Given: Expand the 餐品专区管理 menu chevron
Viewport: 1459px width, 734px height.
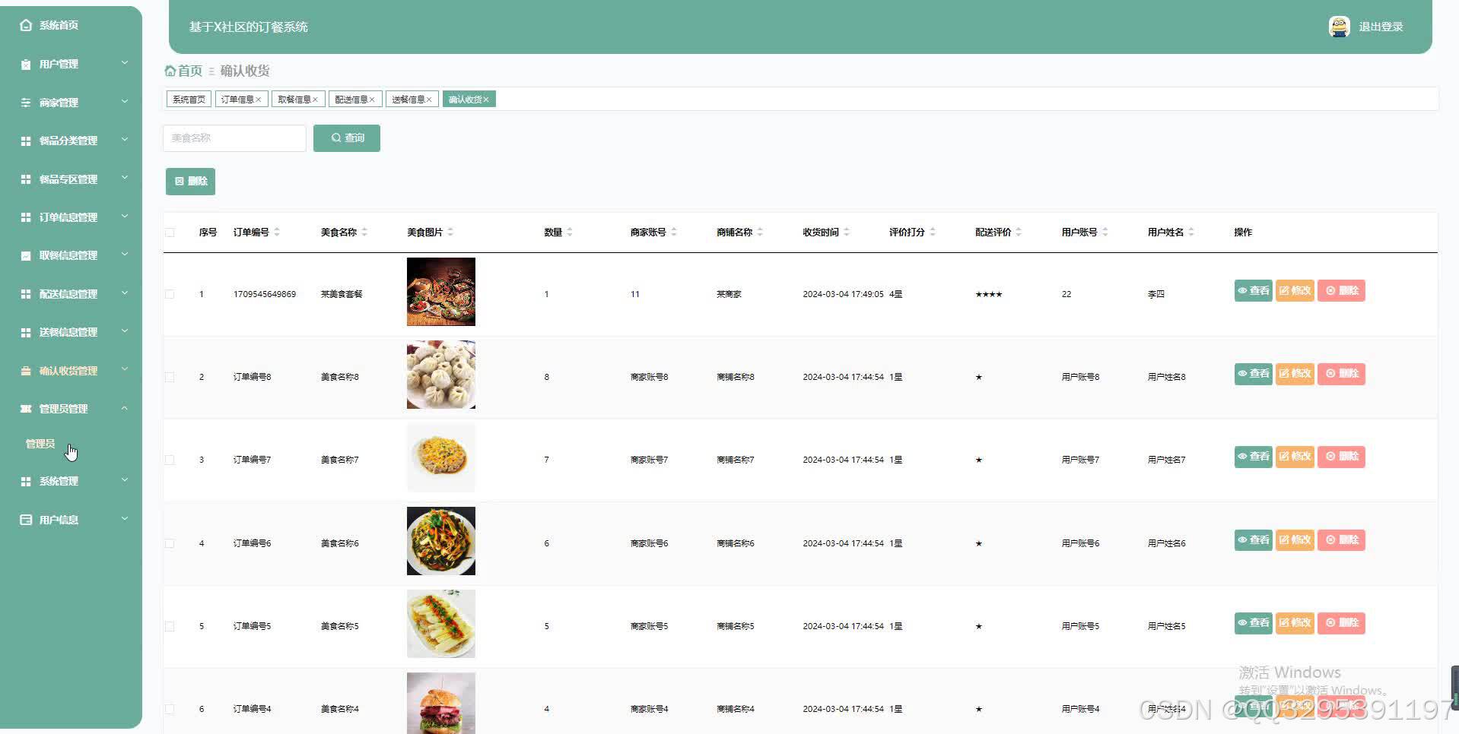Looking at the screenshot, I should click(125, 179).
